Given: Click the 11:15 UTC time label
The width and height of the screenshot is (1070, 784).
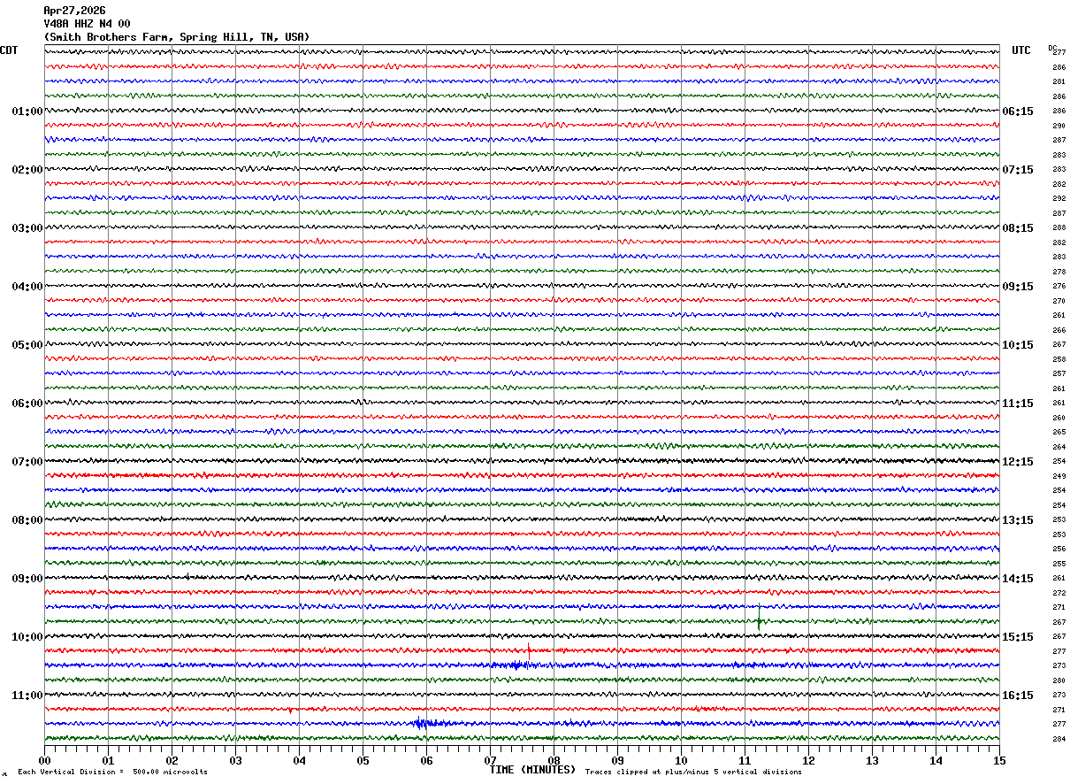Looking at the screenshot, I should [x=1018, y=404].
